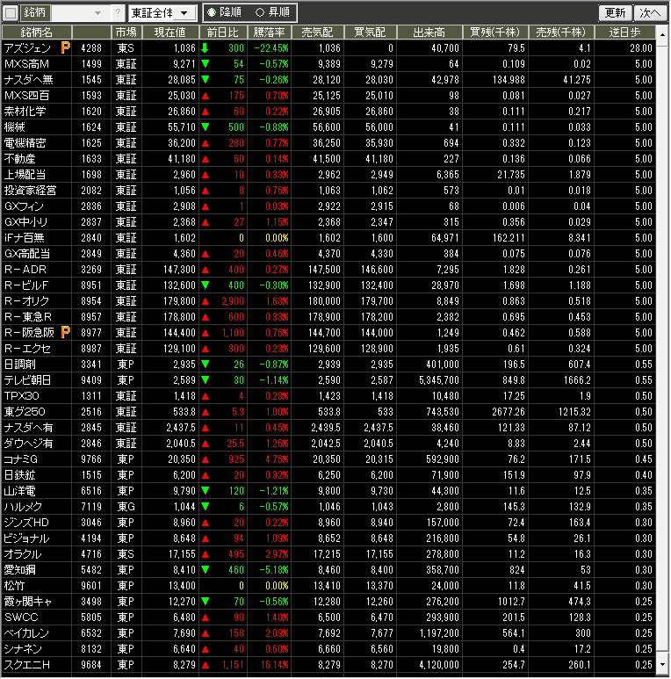Click the 次へ next button
The width and height of the screenshot is (671, 679).
[x=650, y=13]
